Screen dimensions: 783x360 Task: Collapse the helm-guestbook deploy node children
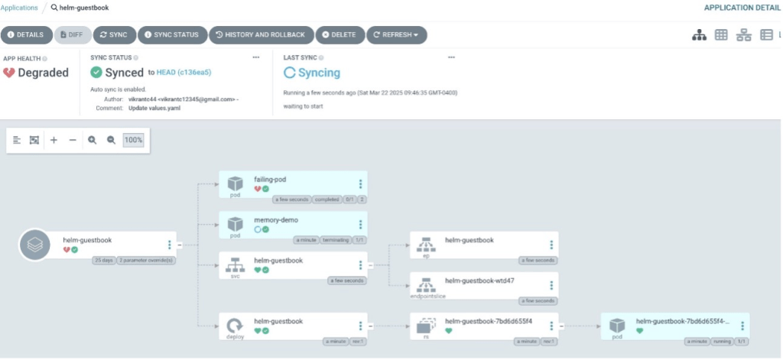coord(370,326)
